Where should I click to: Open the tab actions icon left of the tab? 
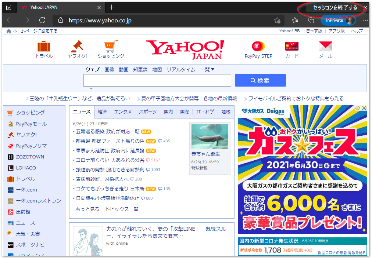tap(8, 8)
